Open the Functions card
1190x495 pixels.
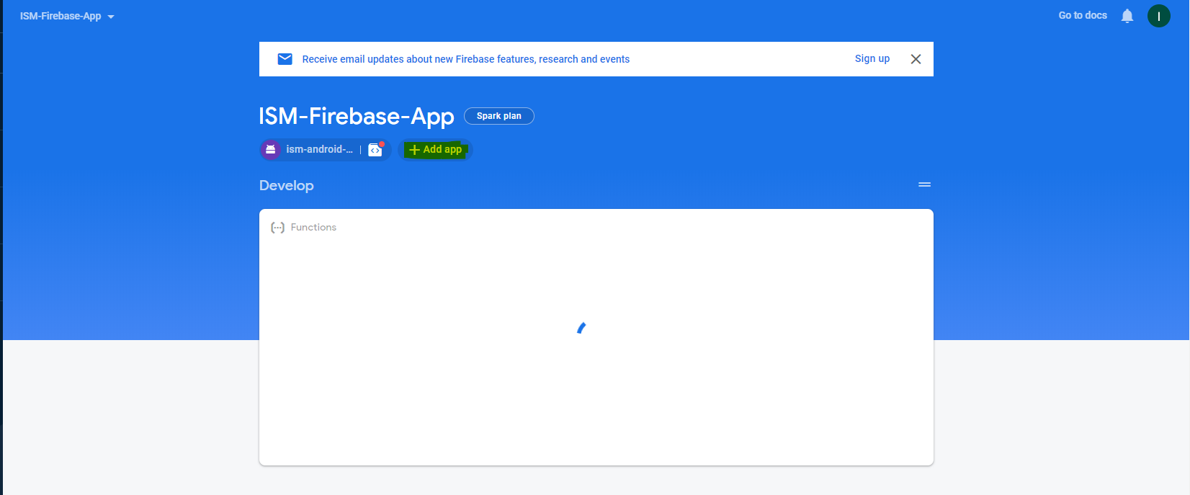tap(596, 337)
